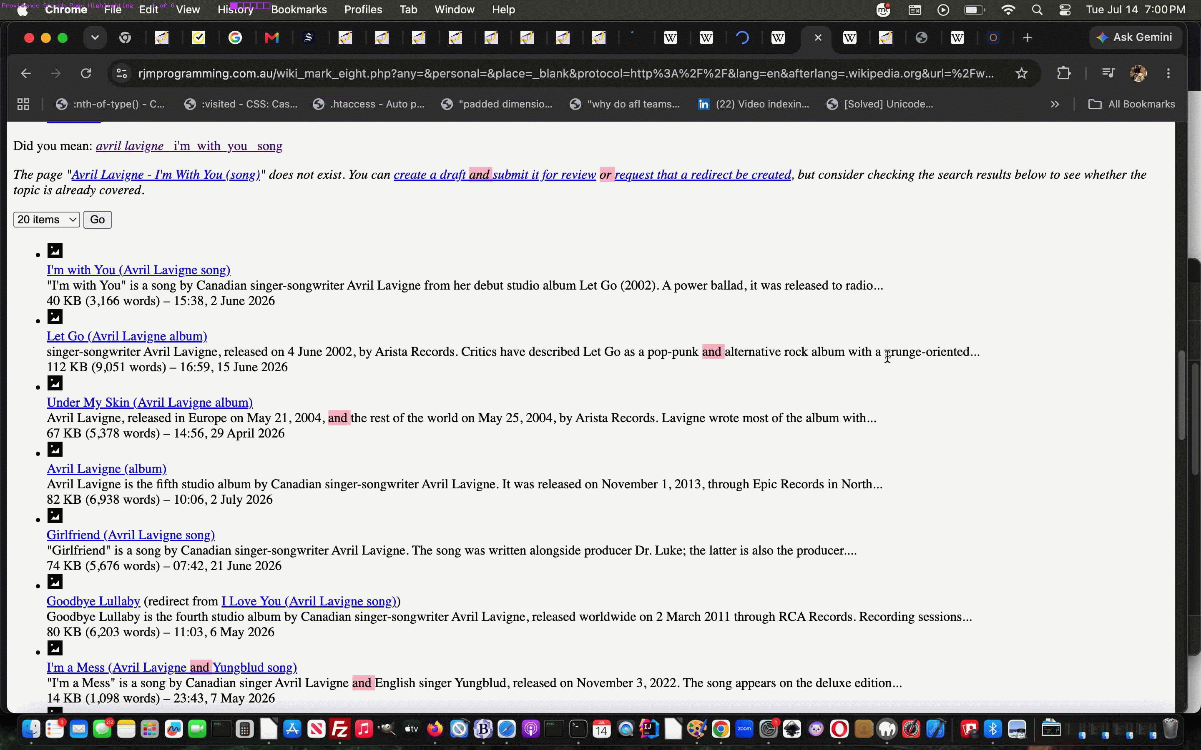The width and height of the screenshot is (1201, 750).
Task: Open Under My Skin (Avril Lavigne album) link
Action: (x=150, y=402)
